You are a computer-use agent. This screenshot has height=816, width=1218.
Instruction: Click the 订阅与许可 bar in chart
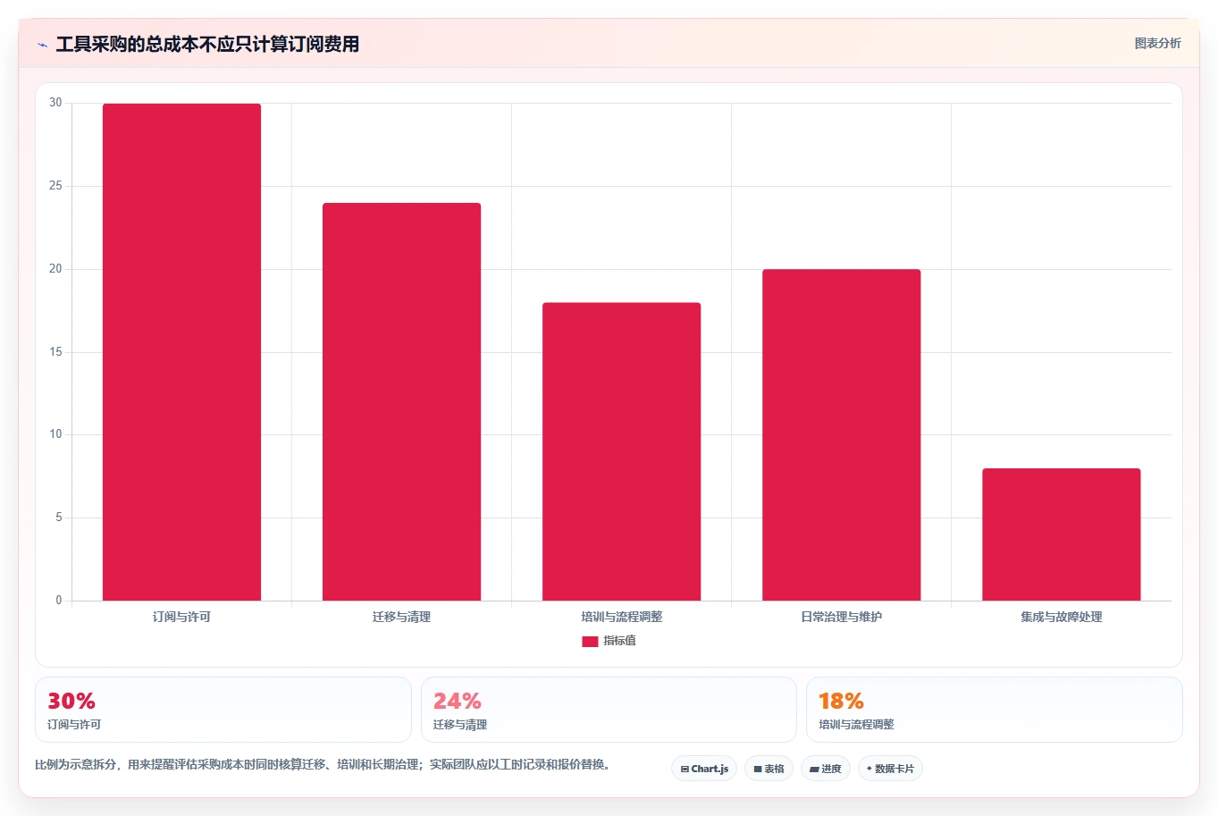(181, 352)
